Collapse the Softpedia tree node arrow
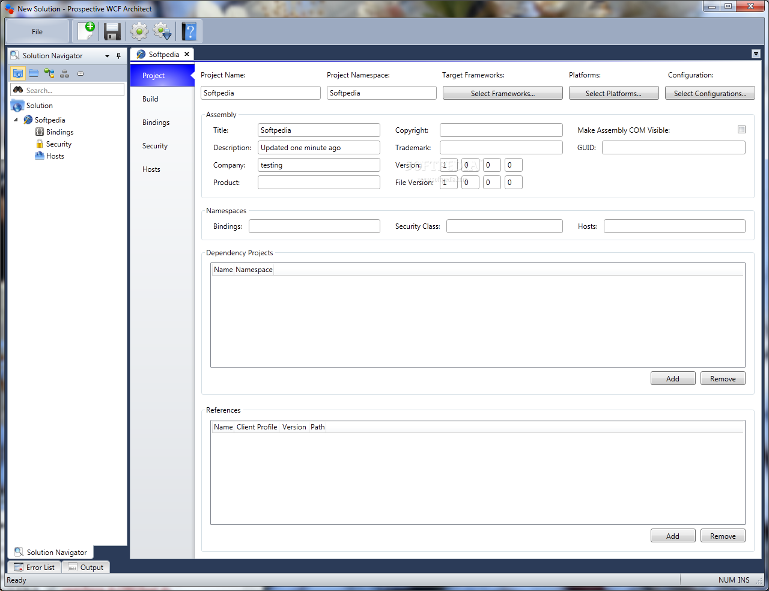 click(16, 120)
